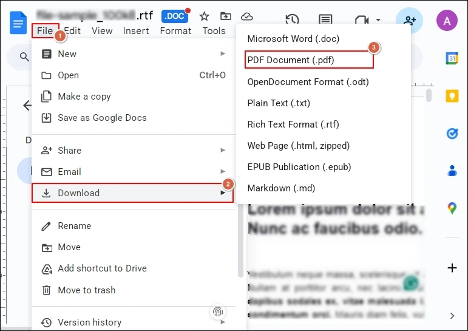Expand the Share submenu
This screenshot has height=331, width=468.
pos(133,150)
